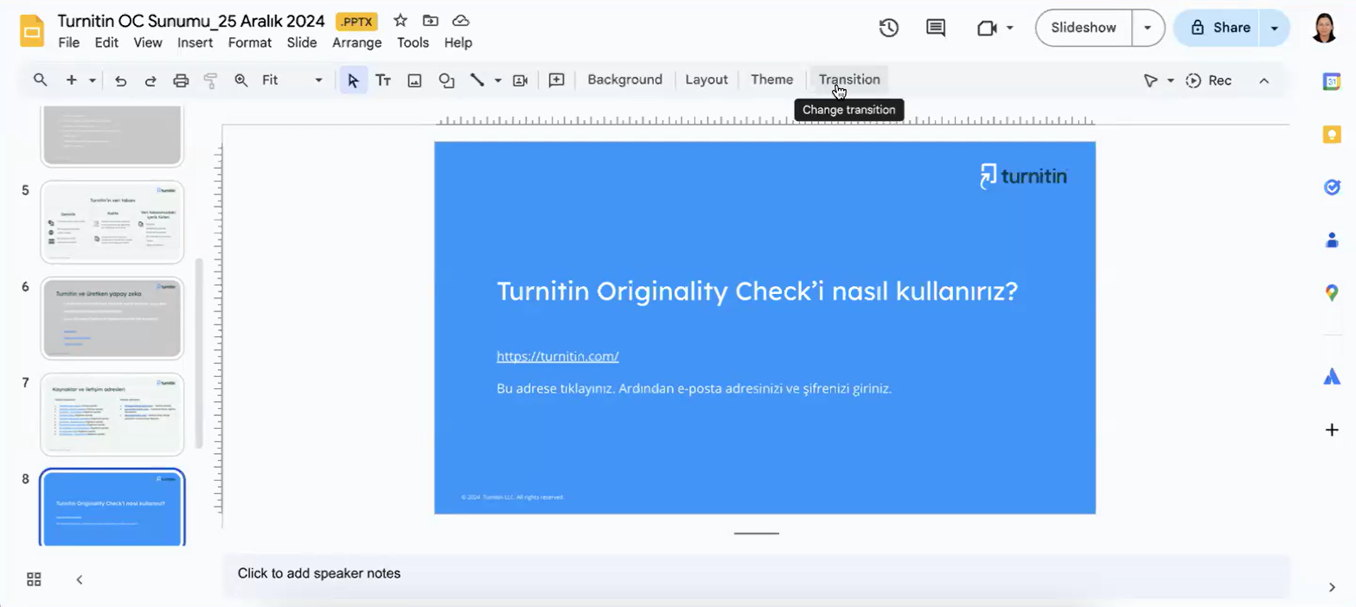Select slide 6 thumbnail
Viewport: 1356px width, 607px height.
(x=112, y=318)
